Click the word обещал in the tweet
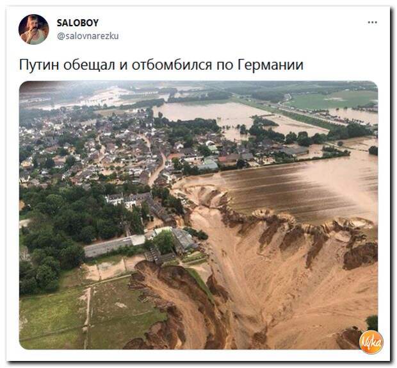The height and width of the screenshot is (368, 397). point(89,65)
